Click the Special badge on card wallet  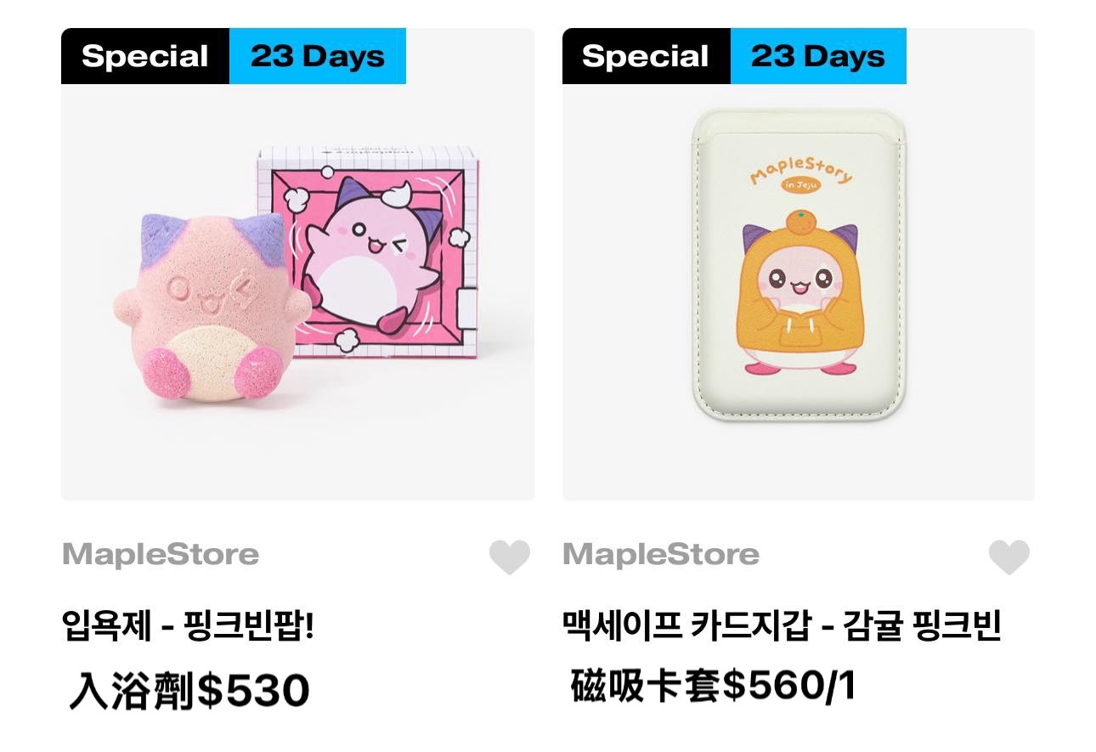[646, 56]
